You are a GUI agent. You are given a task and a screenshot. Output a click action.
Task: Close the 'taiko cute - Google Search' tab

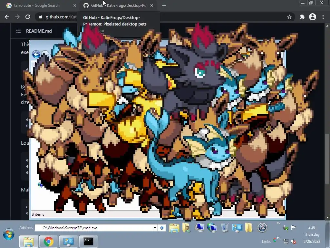(x=75, y=6)
